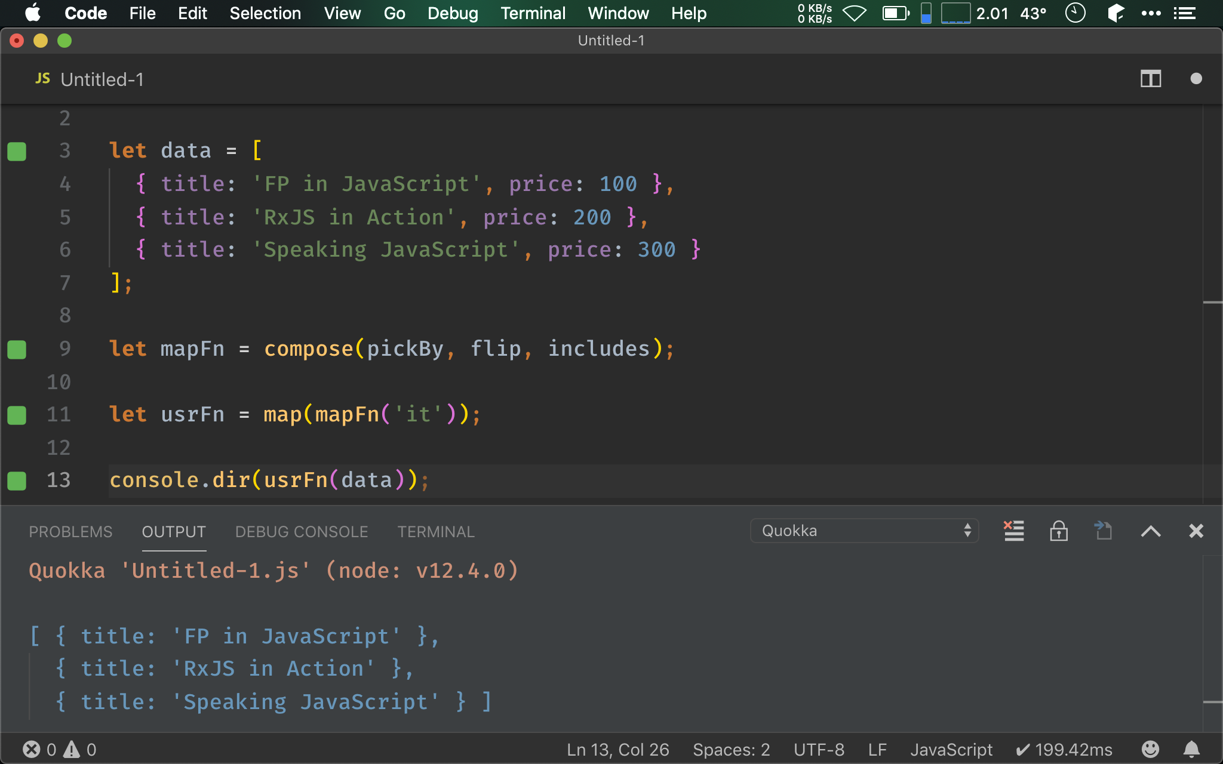Open the Debug menu
Screen dimensions: 1223x764
click(x=453, y=13)
